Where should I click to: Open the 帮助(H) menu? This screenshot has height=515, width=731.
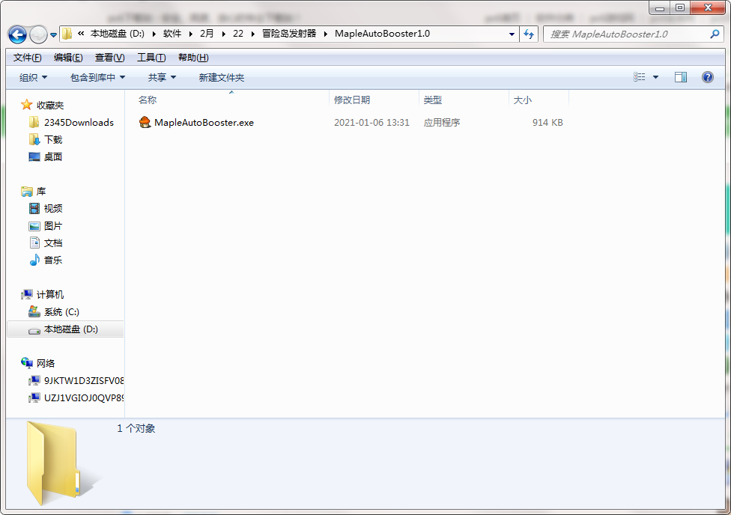coord(193,58)
